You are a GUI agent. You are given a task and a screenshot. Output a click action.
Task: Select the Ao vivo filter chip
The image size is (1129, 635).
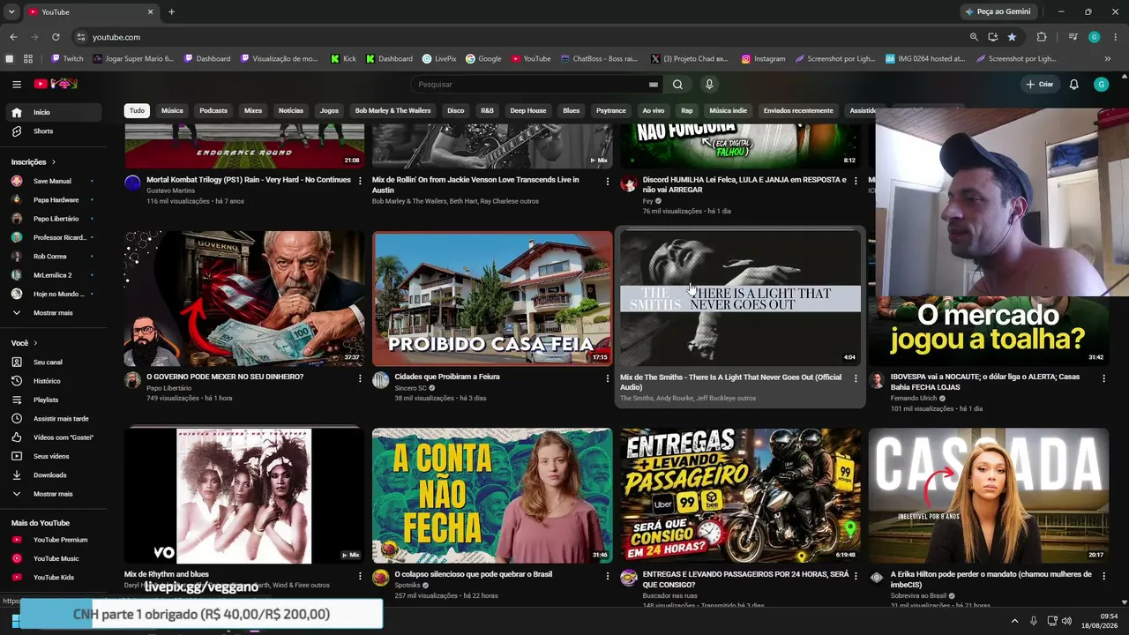(x=654, y=111)
